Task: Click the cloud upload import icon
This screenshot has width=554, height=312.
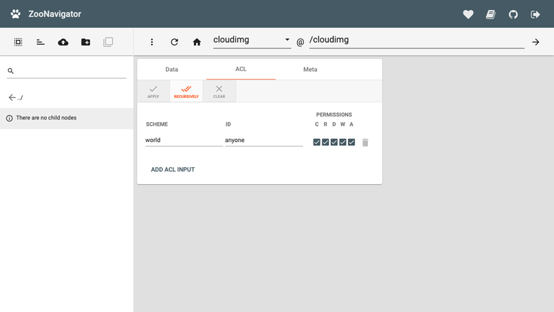Action: (x=63, y=42)
